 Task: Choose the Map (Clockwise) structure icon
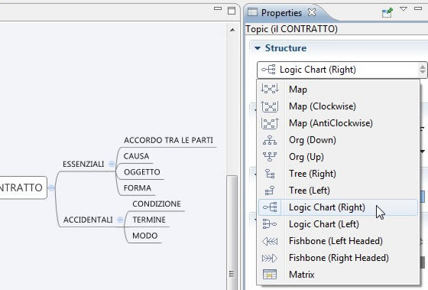click(270, 106)
